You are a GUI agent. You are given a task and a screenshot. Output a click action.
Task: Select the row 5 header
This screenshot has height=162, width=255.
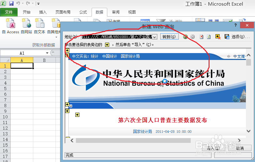[x=5, y=89]
